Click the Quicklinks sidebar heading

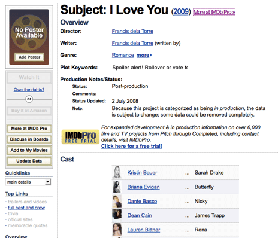[17, 173]
